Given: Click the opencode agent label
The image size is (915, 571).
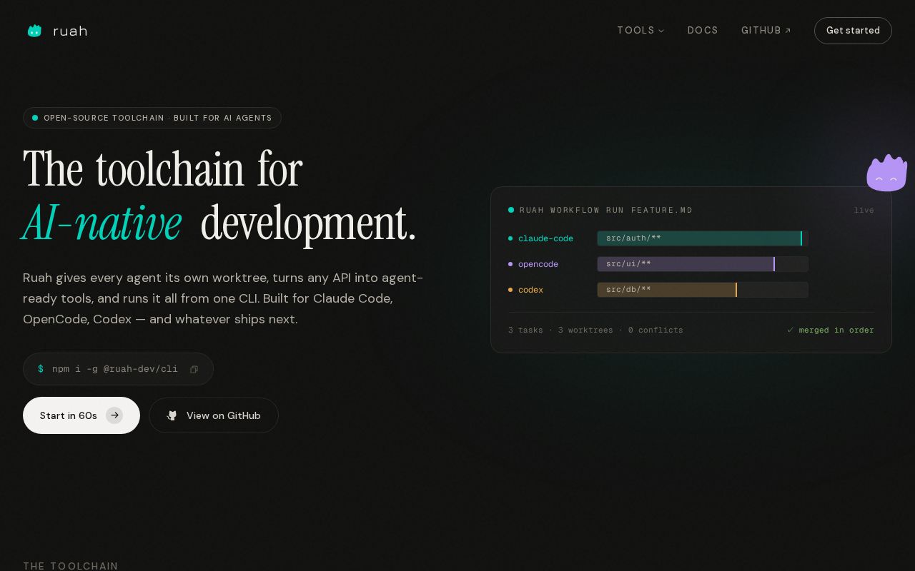Looking at the screenshot, I should [538, 264].
